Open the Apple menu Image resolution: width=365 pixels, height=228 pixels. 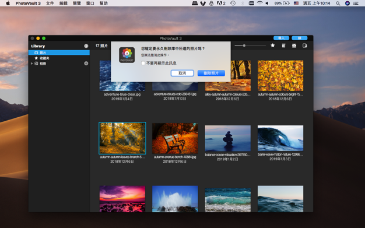[x=8, y=3]
